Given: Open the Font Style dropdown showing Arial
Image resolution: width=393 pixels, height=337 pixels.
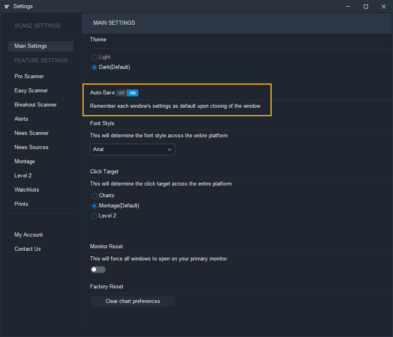Looking at the screenshot, I should tap(132, 149).
